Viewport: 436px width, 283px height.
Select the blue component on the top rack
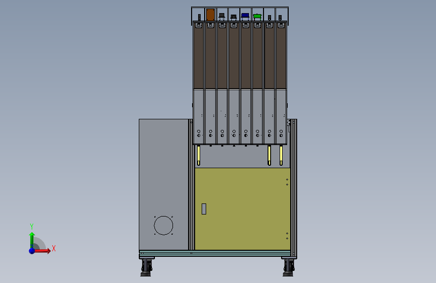point(245,15)
